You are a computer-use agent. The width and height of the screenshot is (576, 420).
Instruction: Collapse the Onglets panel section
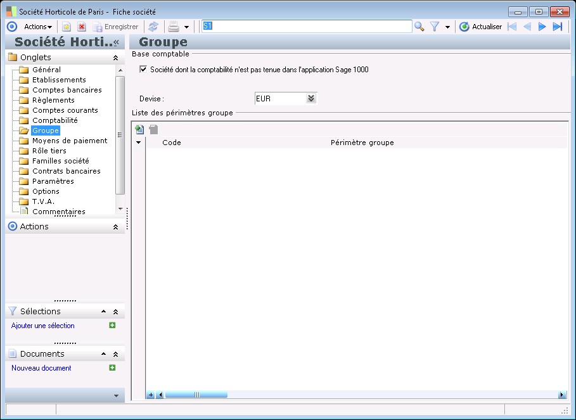coord(115,58)
